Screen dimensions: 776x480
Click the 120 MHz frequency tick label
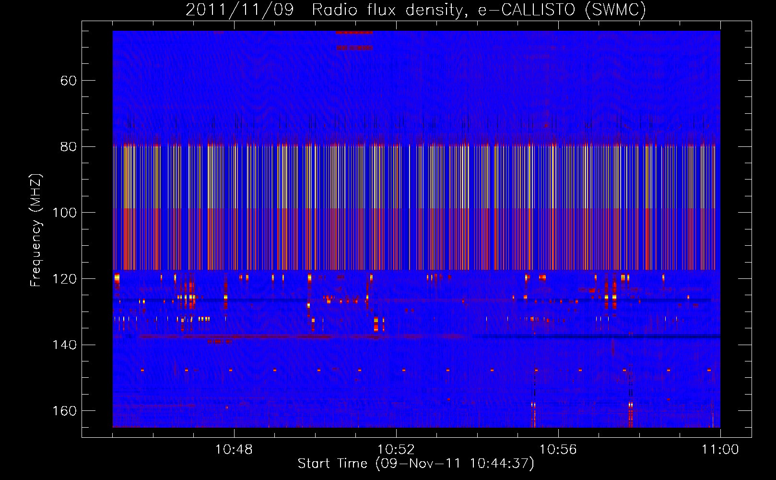click(x=64, y=279)
